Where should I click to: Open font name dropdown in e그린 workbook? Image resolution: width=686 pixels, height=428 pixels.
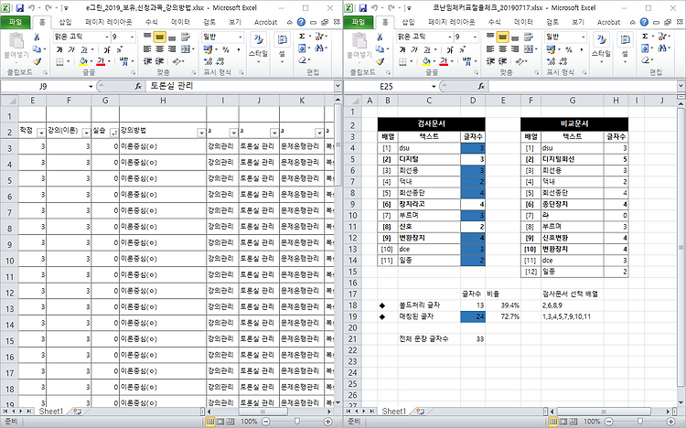coord(106,37)
